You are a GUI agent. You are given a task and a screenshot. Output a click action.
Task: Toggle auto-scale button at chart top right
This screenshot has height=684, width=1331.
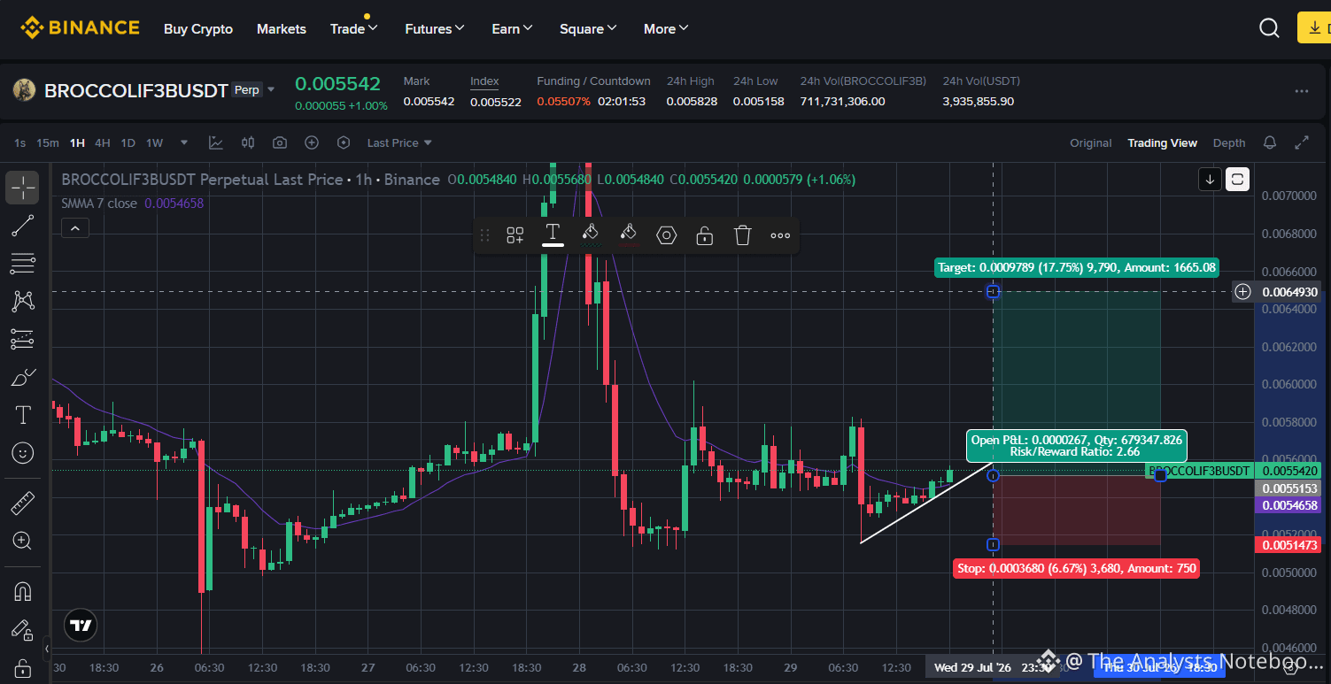(x=1237, y=180)
